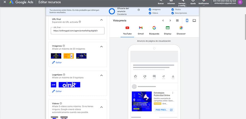246x119 pixels.
Task: Select the yellow image thumbnail
Action: pyautogui.click(x=69, y=56)
